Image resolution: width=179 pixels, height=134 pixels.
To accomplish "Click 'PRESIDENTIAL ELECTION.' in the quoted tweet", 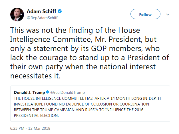I will [x=36, y=115].
